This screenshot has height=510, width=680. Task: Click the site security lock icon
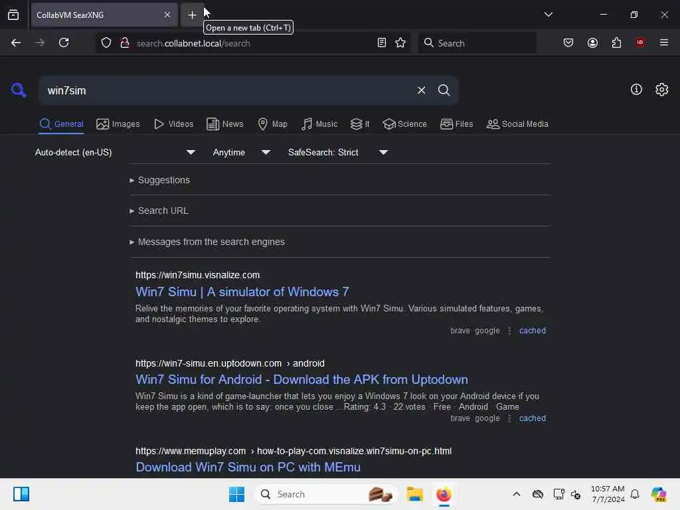click(x=125, y=43)
